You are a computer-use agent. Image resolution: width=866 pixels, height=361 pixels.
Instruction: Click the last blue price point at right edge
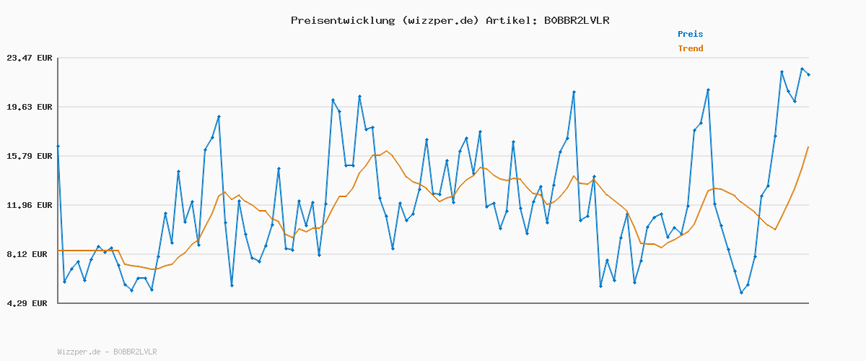(808, 74)
